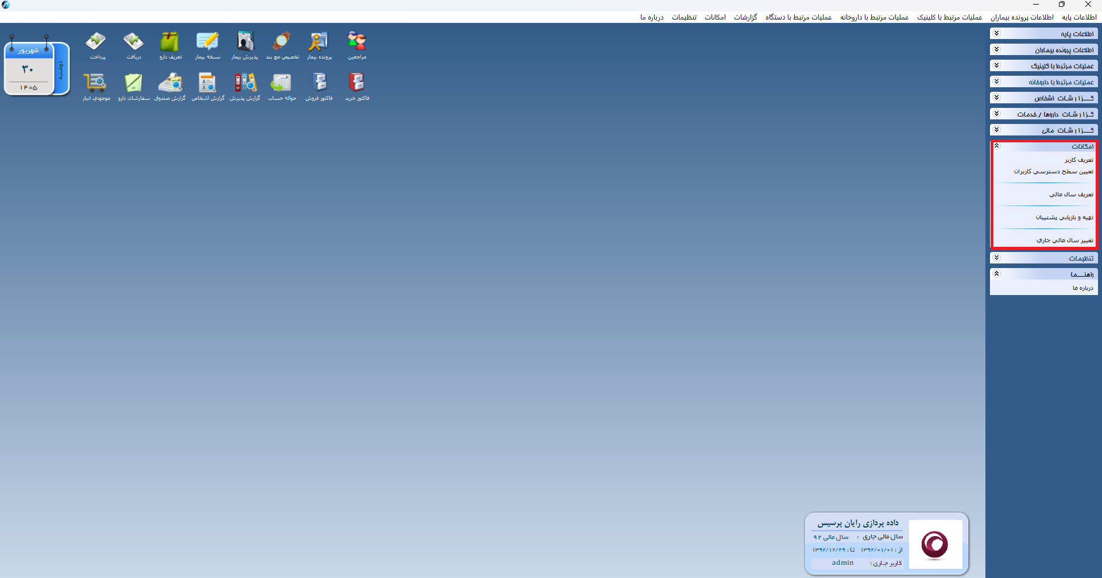Open the گزارش پذيرش admission report icon
Viewport: 1102px width, 578px height.
coord(245,87)
